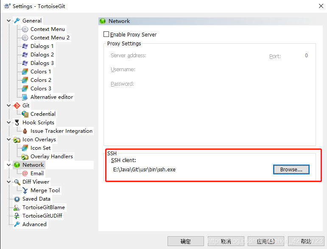This screenshot has height=249, width=327.
Task: Click the Icon Overlays folder icon
Action: click(x=17, y=140)
